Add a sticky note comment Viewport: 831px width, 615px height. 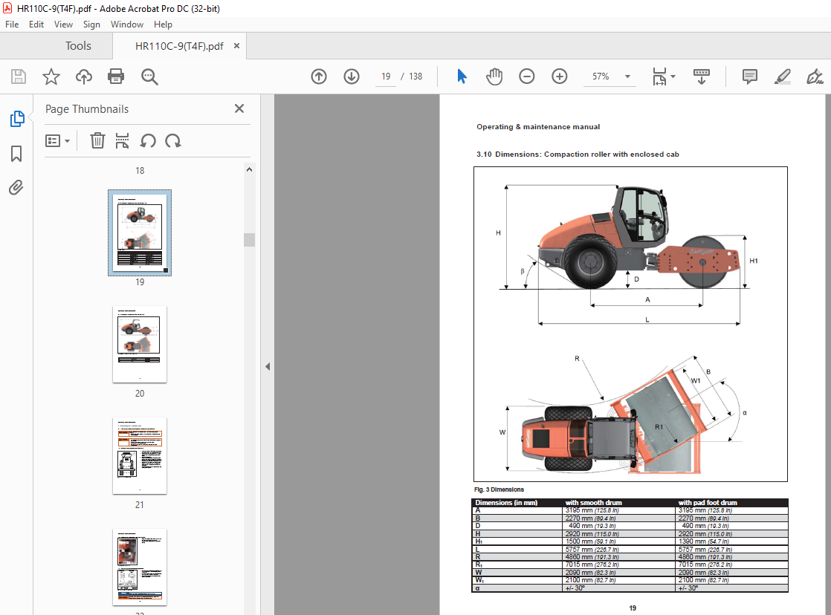coord(749,77)
